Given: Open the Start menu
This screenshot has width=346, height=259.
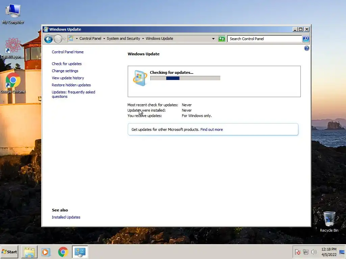Looking at the screenshot, I should (9, 252).
